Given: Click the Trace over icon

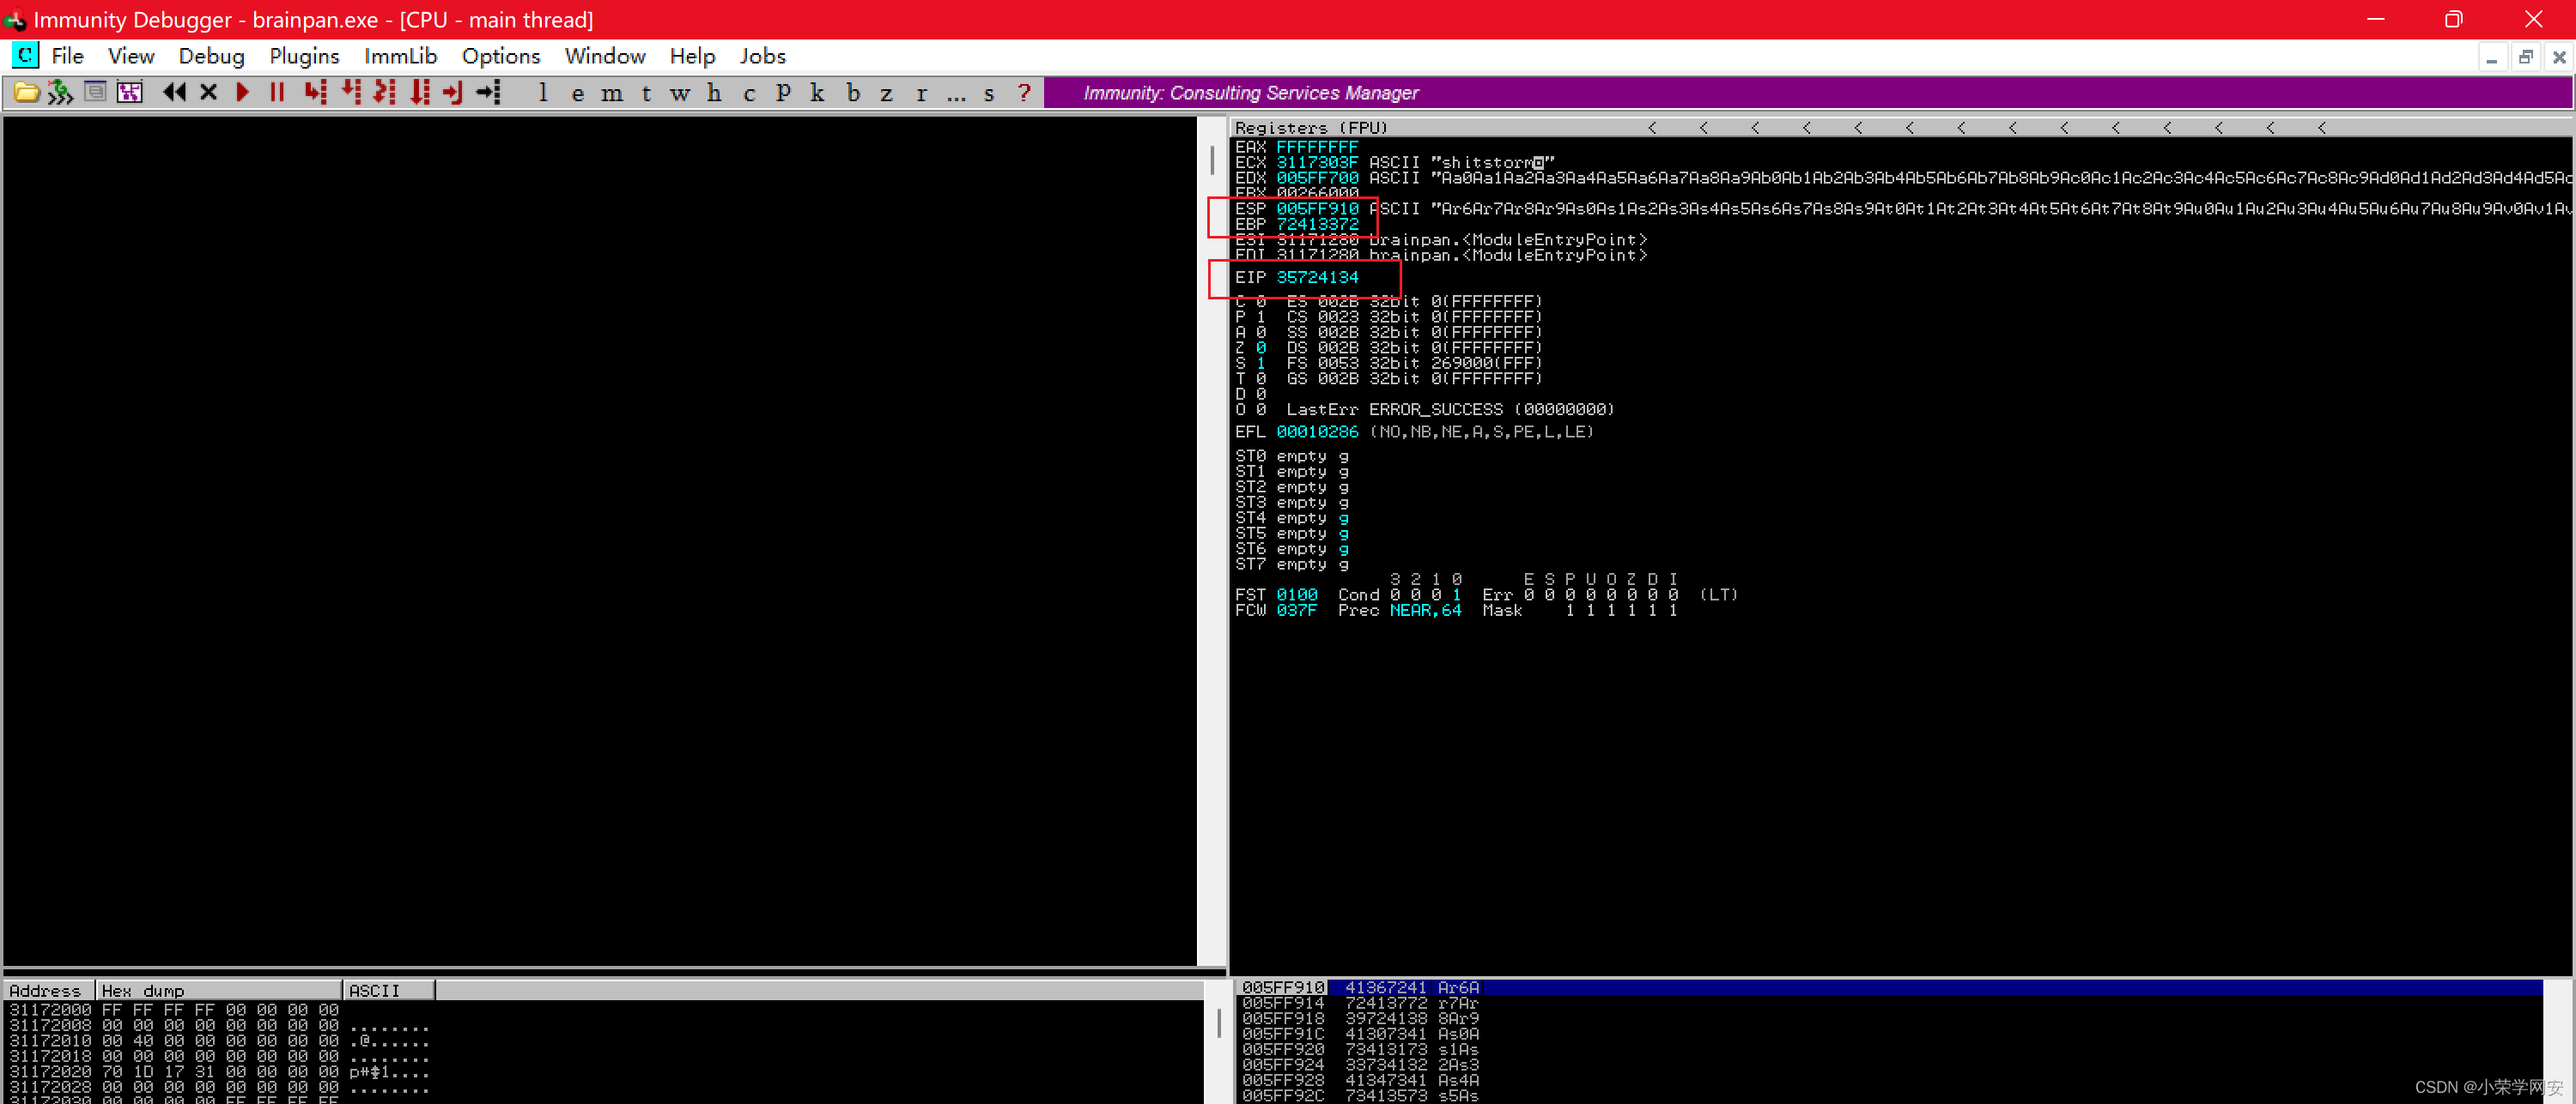Looking at the screenshot, I should pos(420,93).
